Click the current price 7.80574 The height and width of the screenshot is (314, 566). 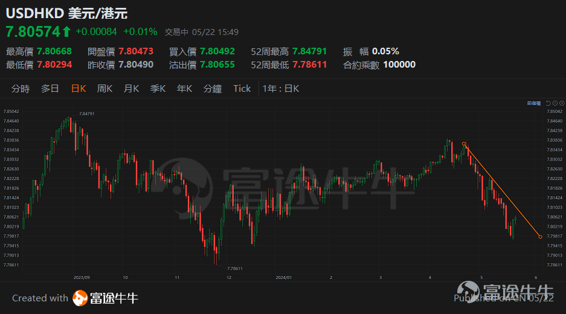[33, 32]
